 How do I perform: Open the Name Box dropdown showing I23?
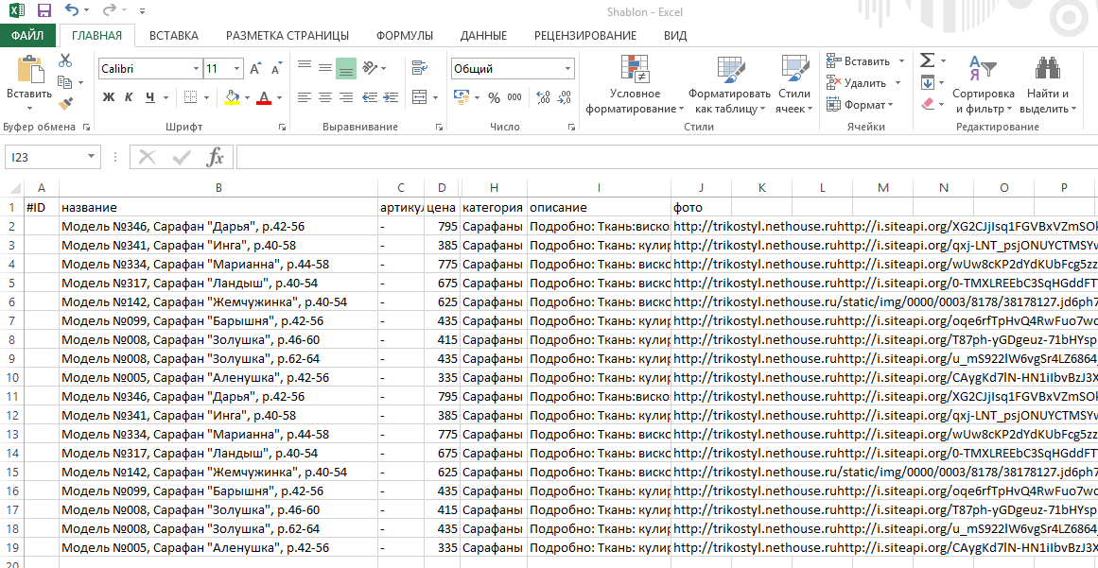click(x=92, y=157)
